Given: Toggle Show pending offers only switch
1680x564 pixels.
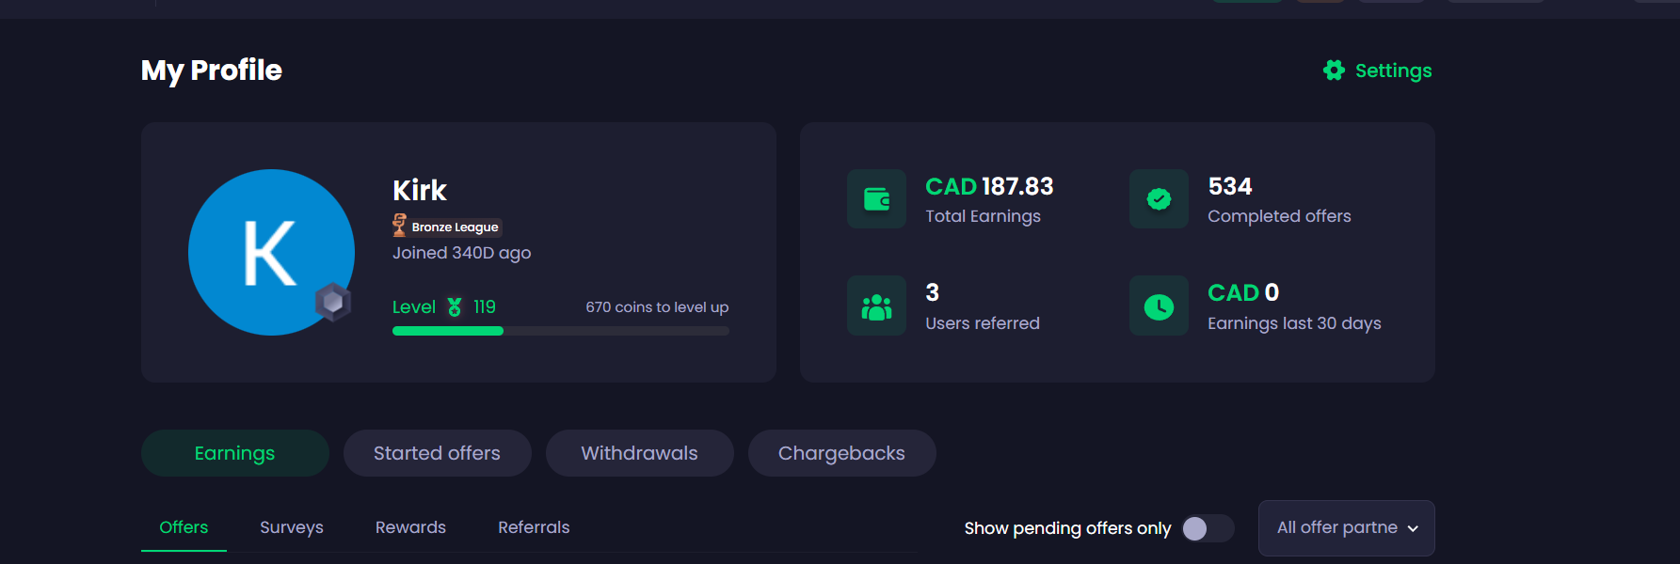Looking at the screenshot, I should coord(1208,528).
